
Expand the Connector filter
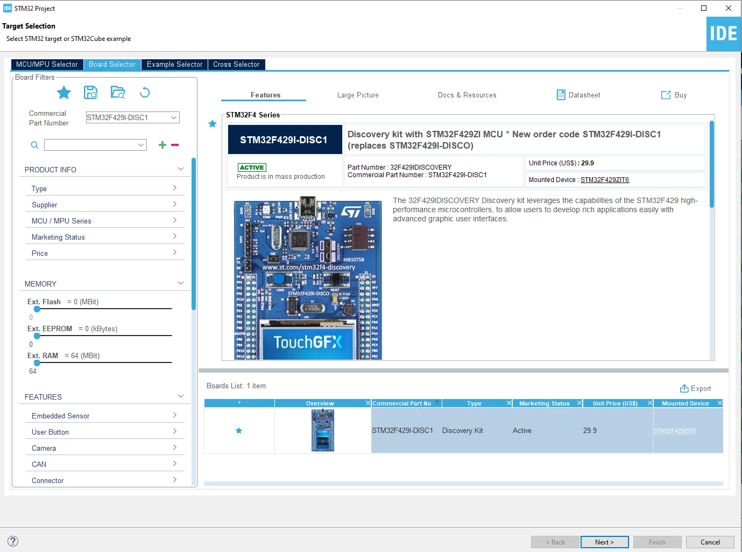[175, 480]
